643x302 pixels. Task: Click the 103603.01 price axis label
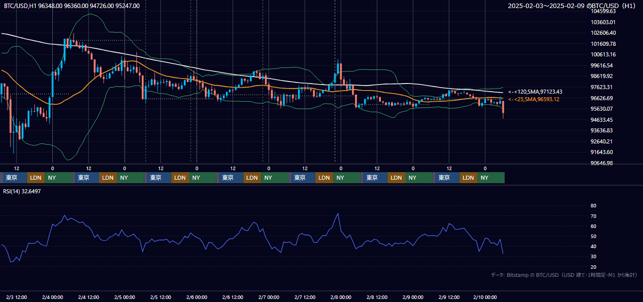603,22
